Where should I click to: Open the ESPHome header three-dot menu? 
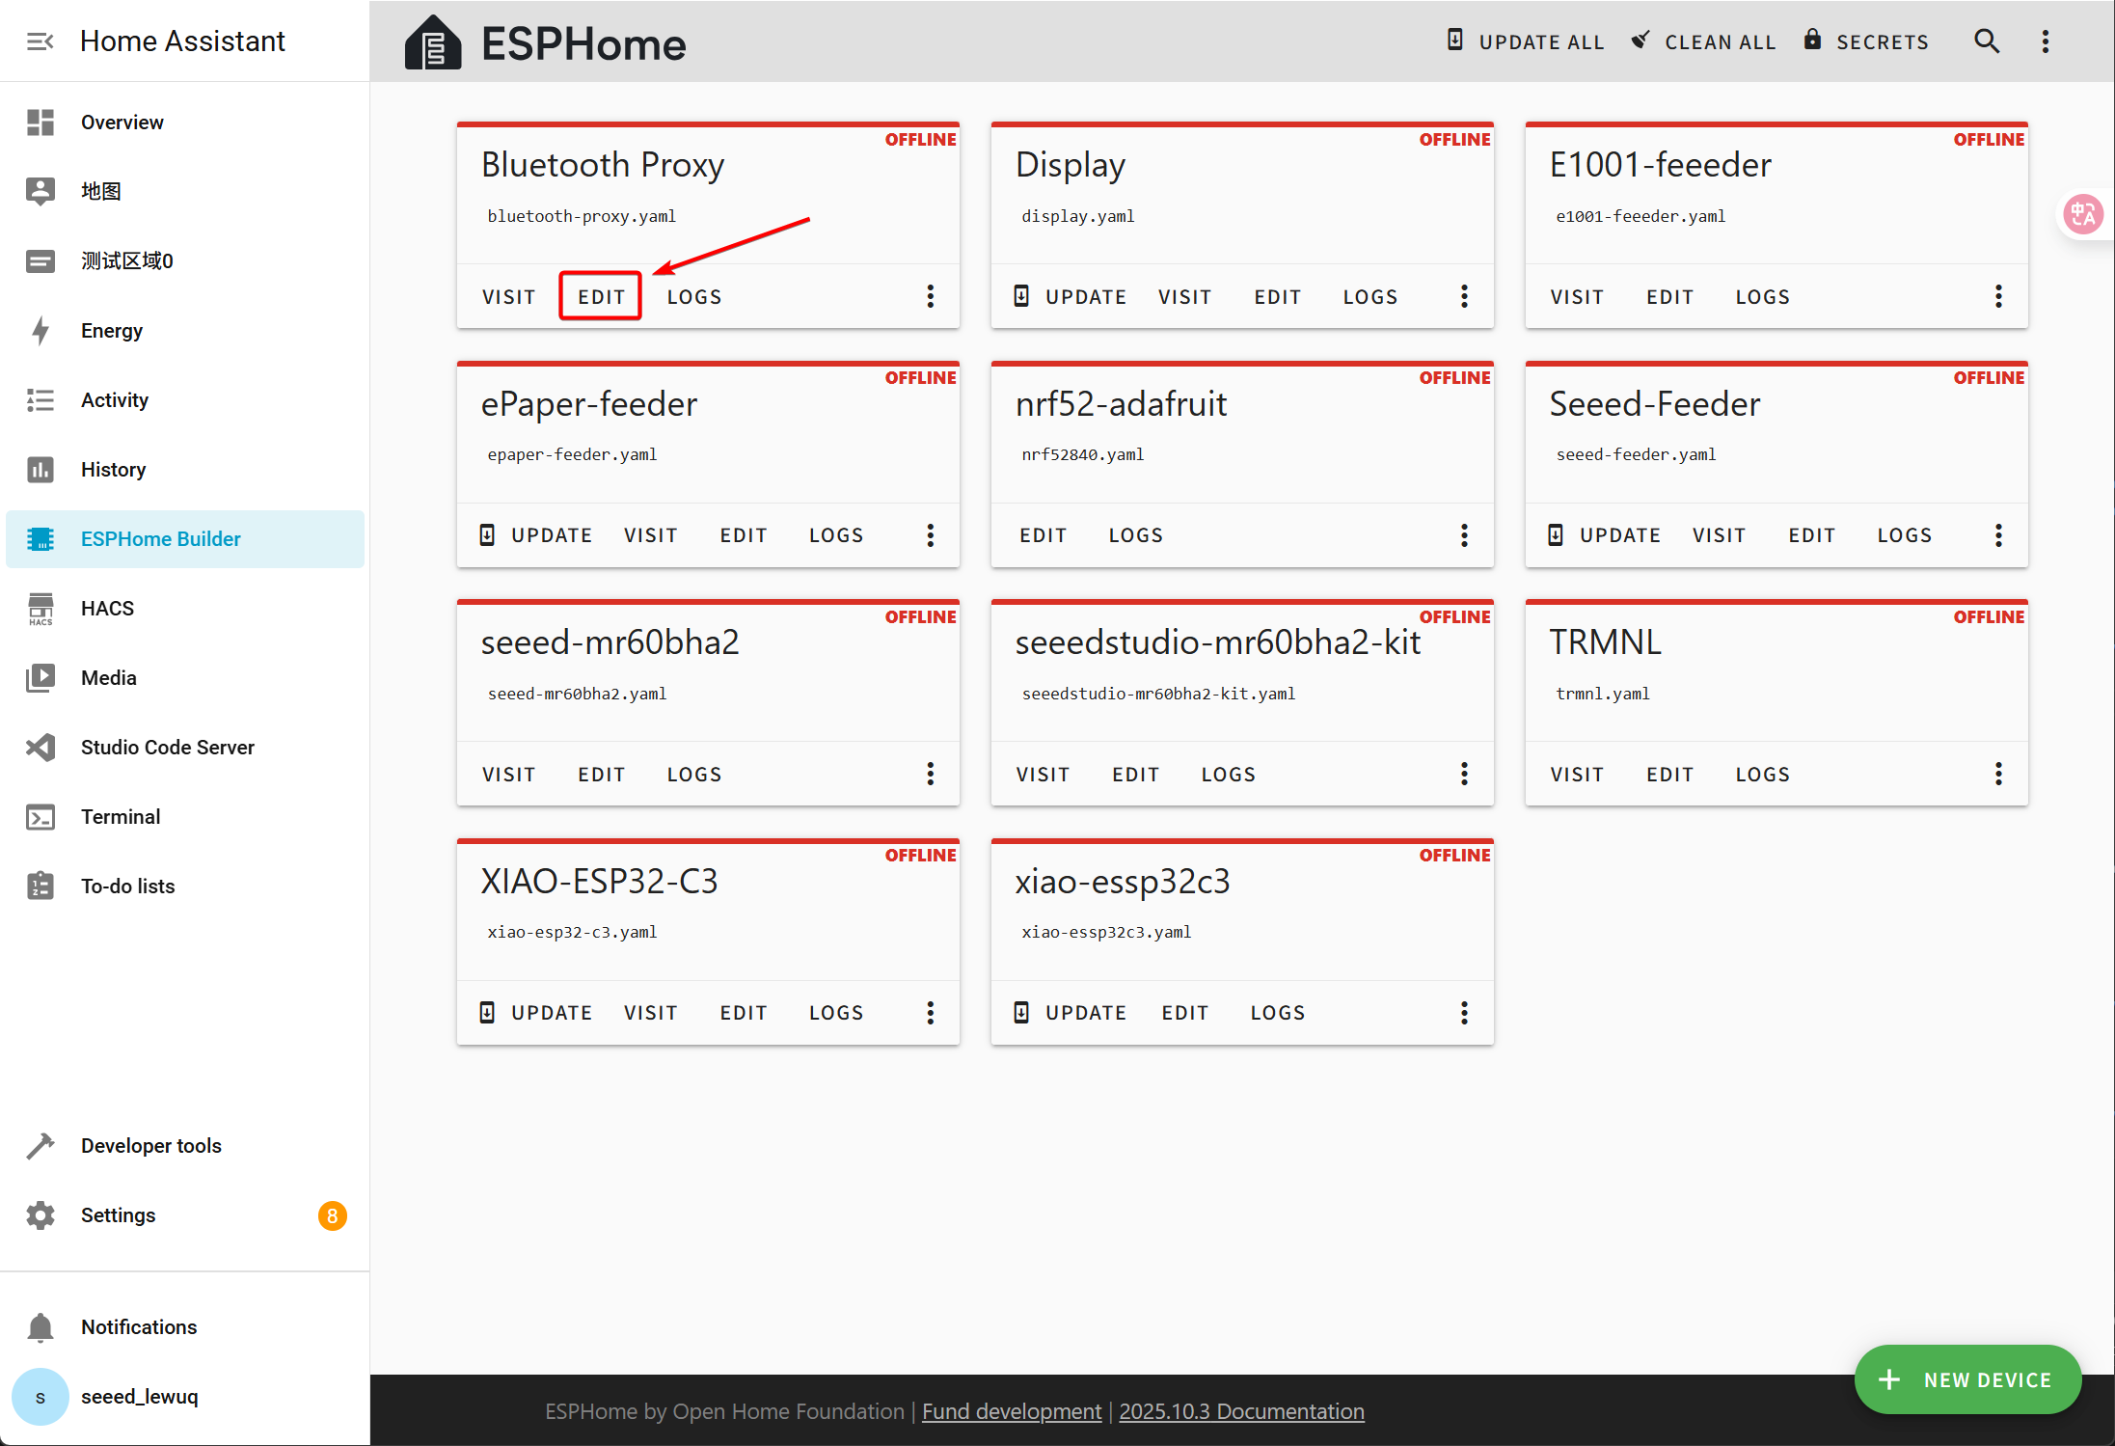point(2045,41)
